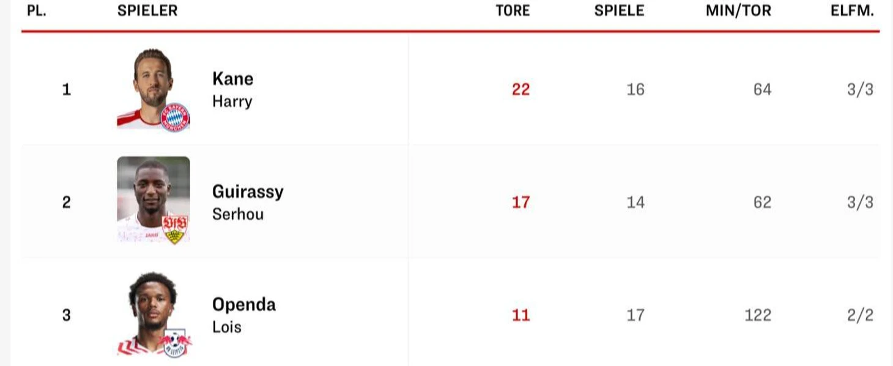Click the SPIELER column header

[x=147, y=10]
